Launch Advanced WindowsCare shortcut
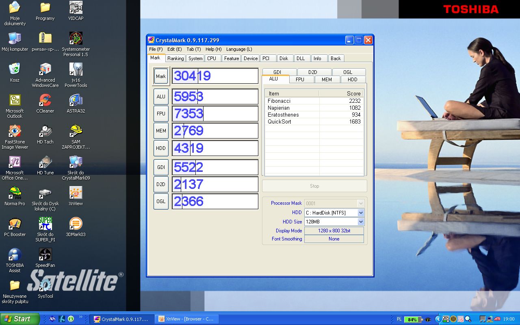The image size is (520, 325). [45, 75]
